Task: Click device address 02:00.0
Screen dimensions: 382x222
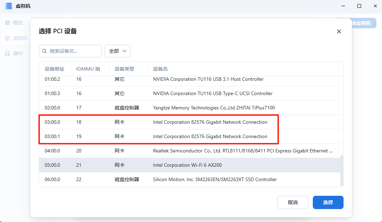Action: coord(52,108)
